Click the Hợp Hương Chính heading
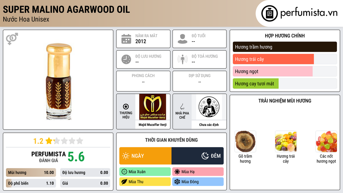 [x=285, y=36]
